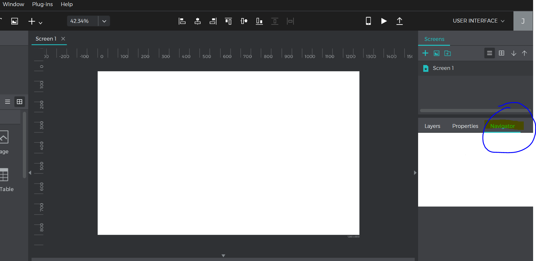Click the align top edges icon
This screenshot has width=536, height=261.
click(x=228, y=21)
